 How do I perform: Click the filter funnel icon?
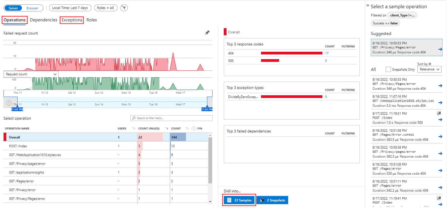click(x=124, y=8)
